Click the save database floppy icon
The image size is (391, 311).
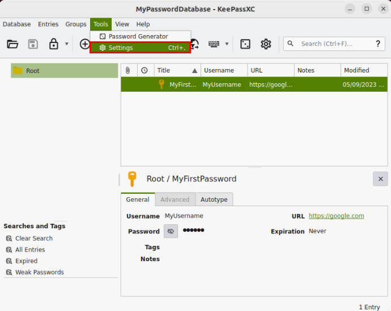[33, 44]
